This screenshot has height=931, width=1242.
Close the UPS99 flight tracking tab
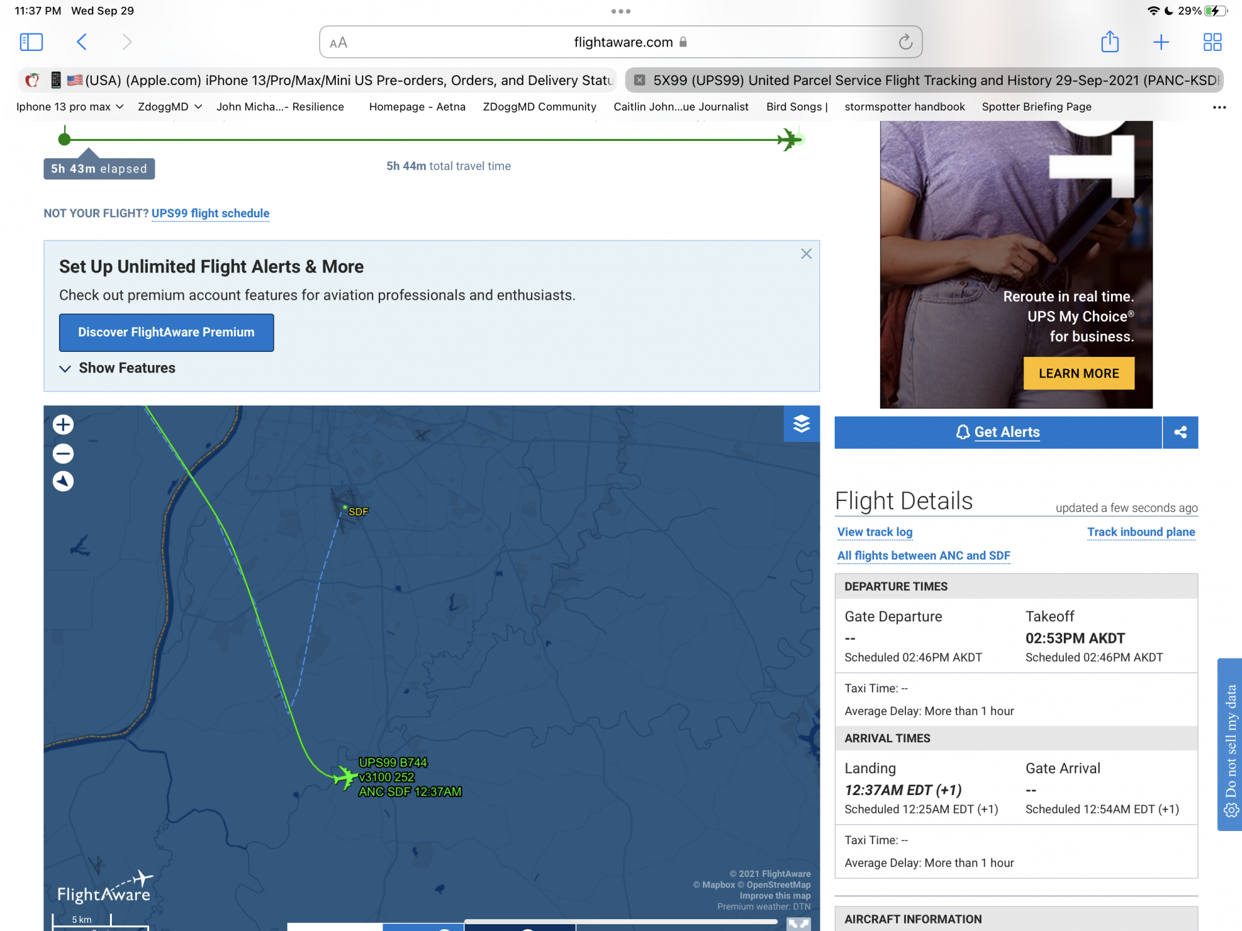640,80
